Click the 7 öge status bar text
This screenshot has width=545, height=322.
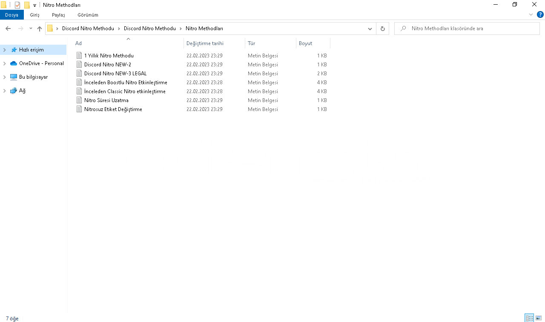pos(12,318)
